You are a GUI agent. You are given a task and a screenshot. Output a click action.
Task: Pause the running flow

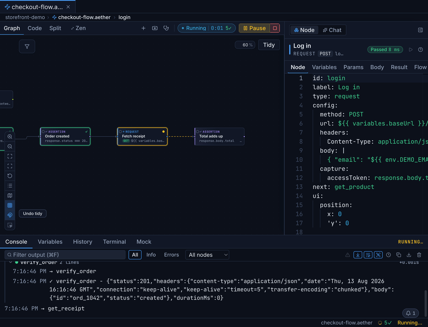coord(255,28)
